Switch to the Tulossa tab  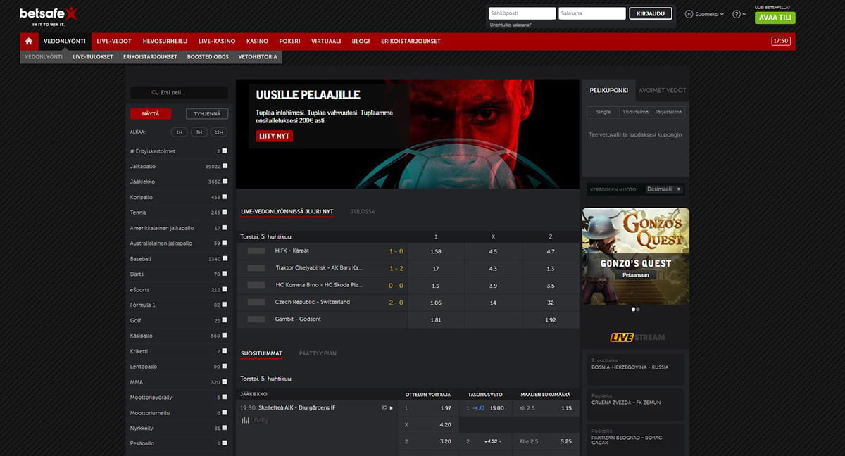click(363, 212)
